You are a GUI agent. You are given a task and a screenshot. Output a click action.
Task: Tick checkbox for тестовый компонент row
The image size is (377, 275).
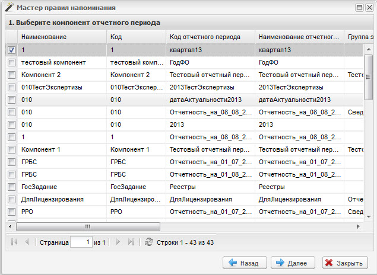tap(11, 62)
